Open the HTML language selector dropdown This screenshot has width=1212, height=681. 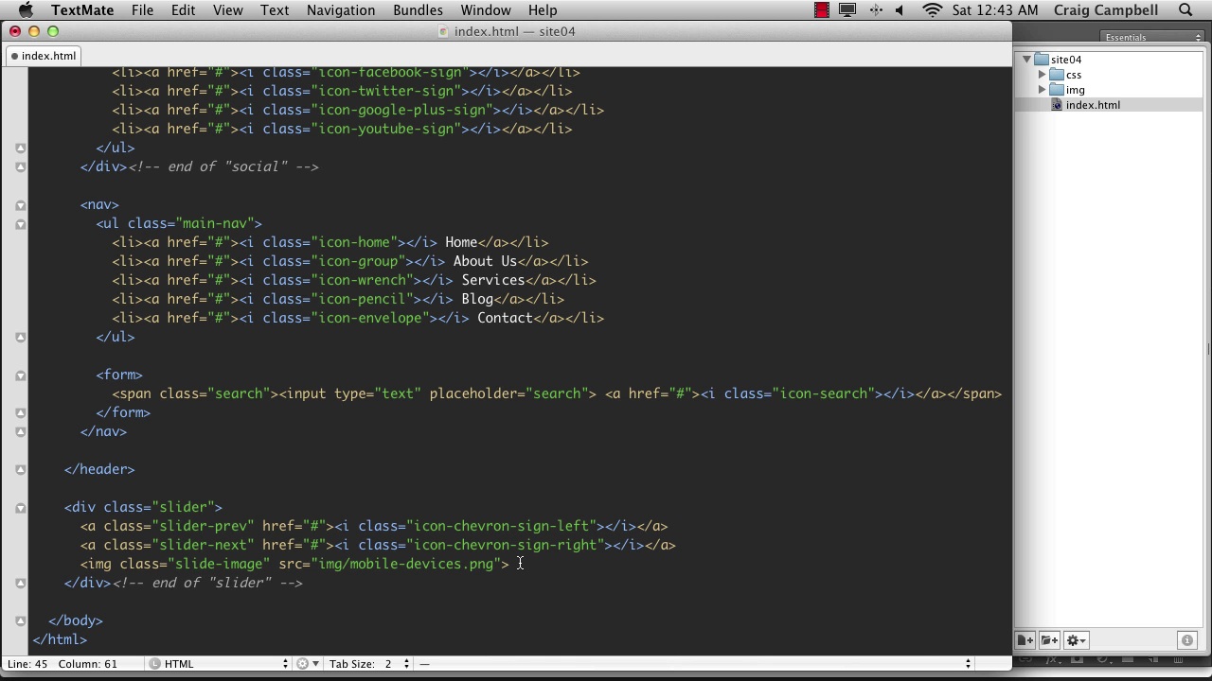220,664
